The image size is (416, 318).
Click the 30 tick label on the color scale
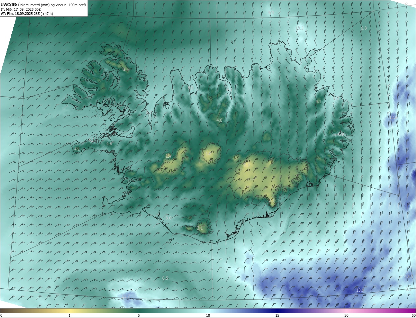[x=346, y=315]
